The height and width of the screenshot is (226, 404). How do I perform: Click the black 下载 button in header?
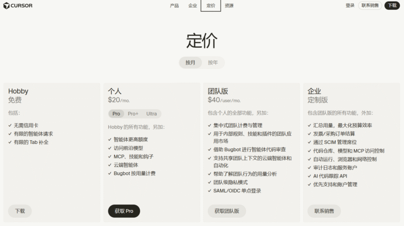[x=392, y=5]
